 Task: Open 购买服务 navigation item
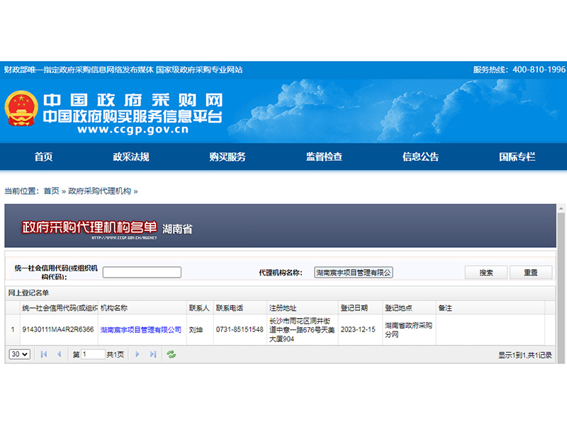pos(228,157)
